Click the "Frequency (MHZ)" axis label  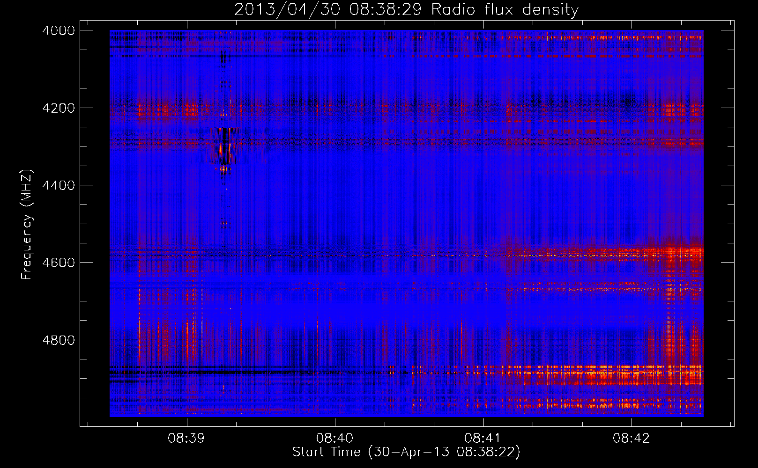click(x=27, y=225)
